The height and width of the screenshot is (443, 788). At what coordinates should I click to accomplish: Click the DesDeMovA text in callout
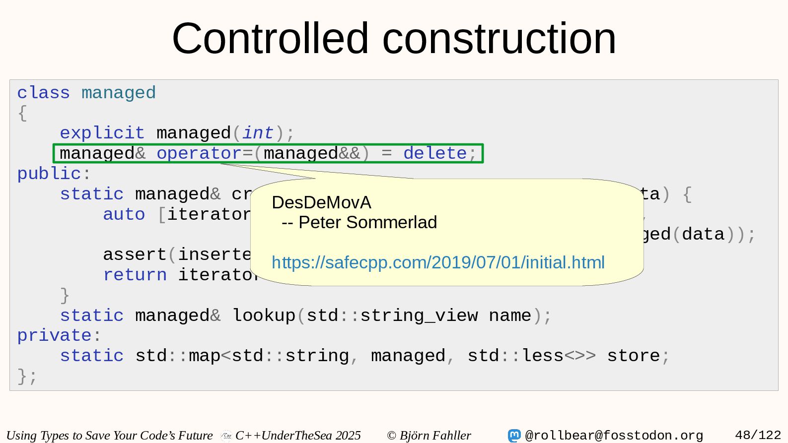click(321, 202)
